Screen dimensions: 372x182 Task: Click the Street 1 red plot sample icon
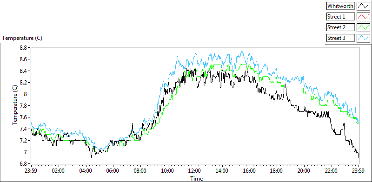(x=363, y=17)
